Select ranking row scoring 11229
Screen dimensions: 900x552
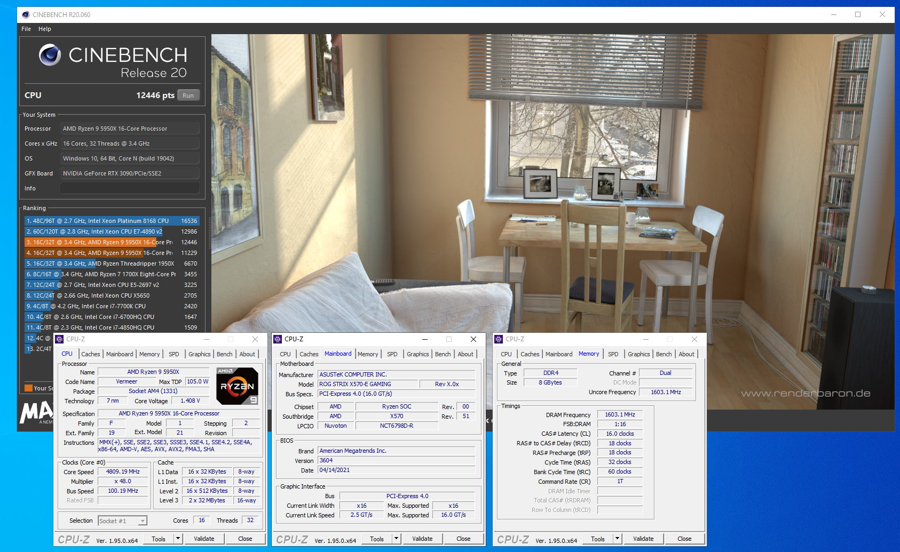pyautogui.click(x=112, y=253)
